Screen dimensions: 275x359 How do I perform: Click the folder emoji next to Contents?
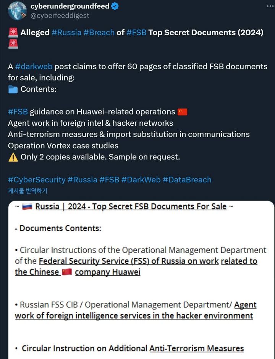tap(13, 89)
